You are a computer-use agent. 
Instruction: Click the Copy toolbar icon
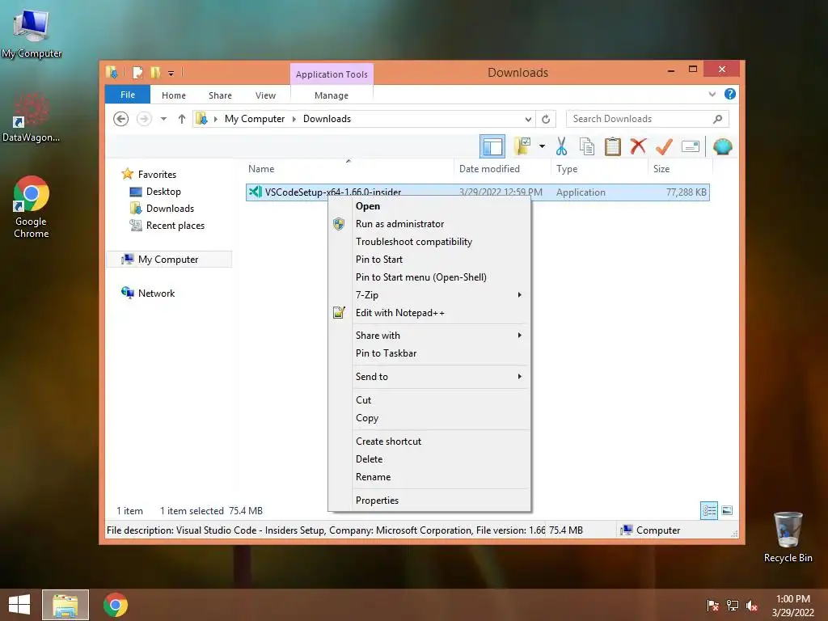tap(587, 147)
